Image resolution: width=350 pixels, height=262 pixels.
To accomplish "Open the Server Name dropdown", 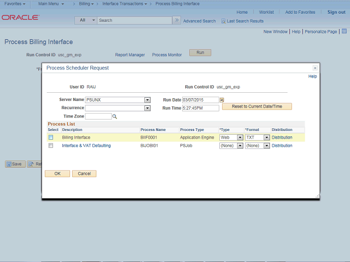I will click(147, 100).
